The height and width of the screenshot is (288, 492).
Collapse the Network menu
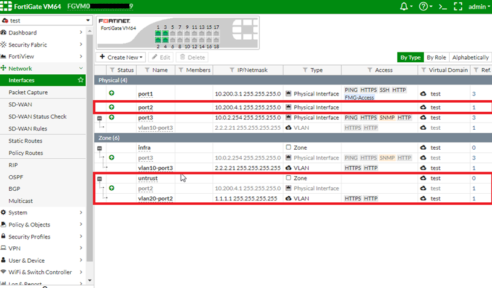43,68
